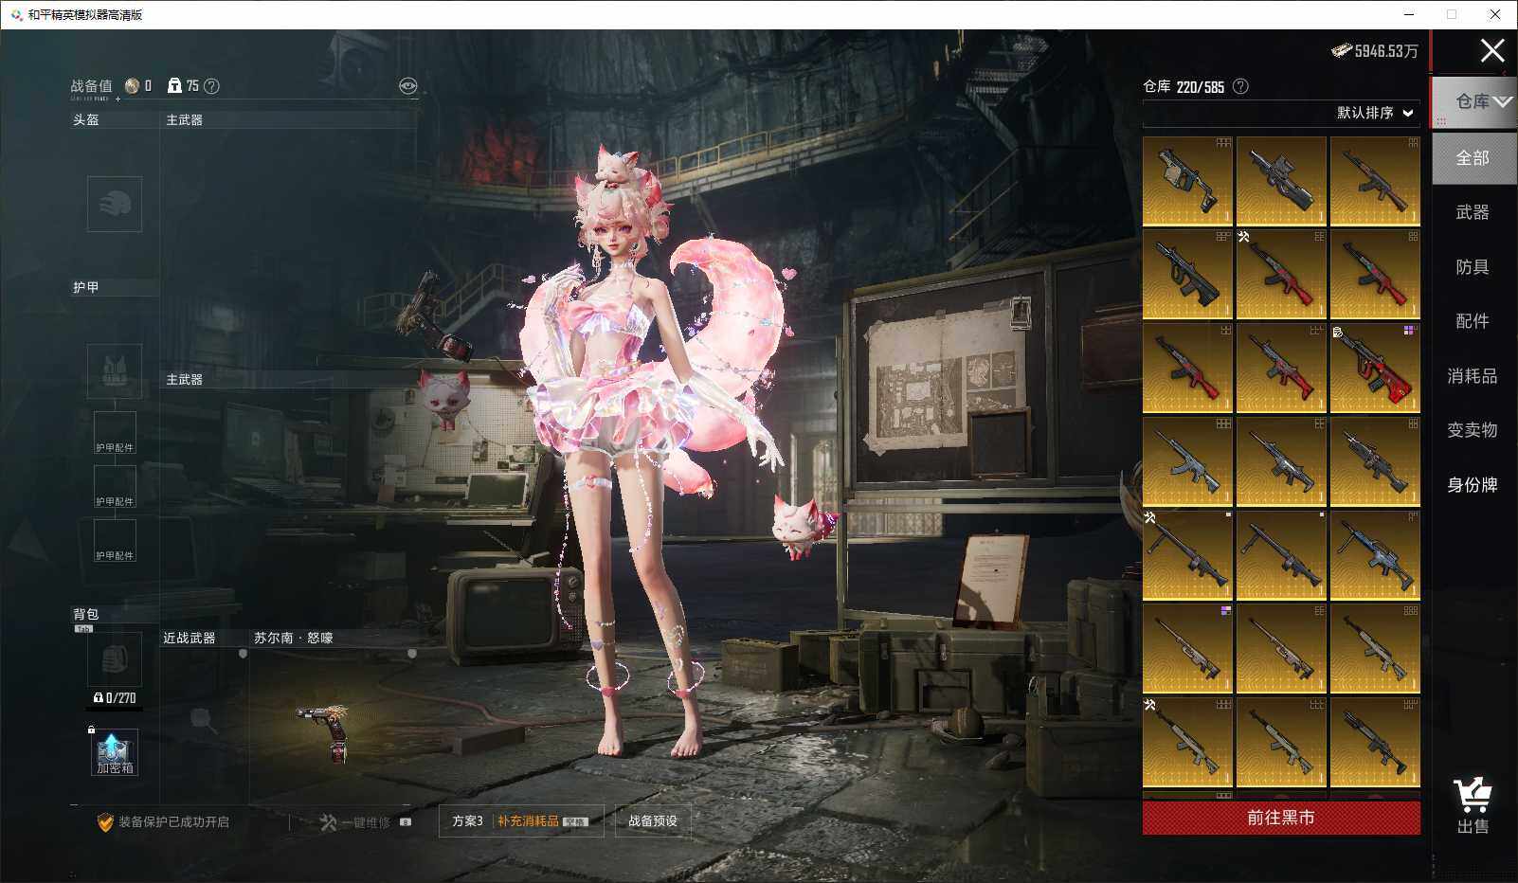Screen dimensions: 1518x883
Task: Click the 战备值 coin icon
Action: point(132,86)
